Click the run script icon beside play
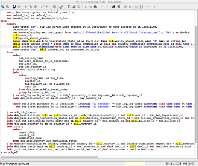The width and height of the screenshot is (198, 166). click(31, 7)
